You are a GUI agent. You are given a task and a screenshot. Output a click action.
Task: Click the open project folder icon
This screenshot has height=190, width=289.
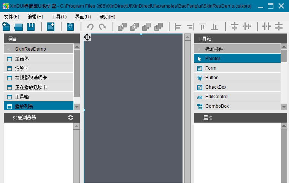[x=19, y=27]
